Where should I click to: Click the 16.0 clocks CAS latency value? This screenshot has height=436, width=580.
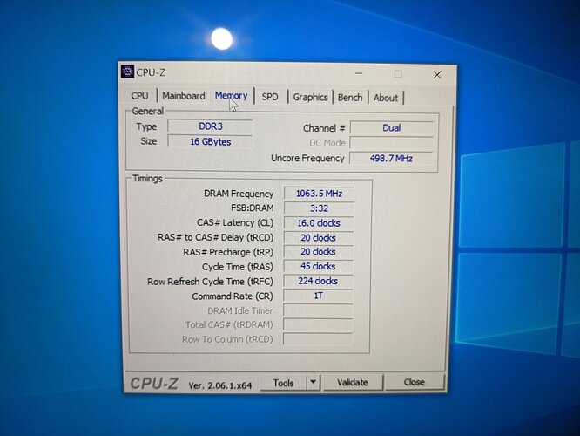tap(319, 223)
